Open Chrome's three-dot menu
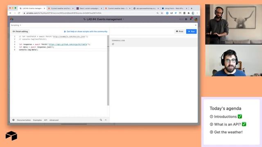Screen dimensions: 262x147 pyautogui.click(x=197, y=13)
